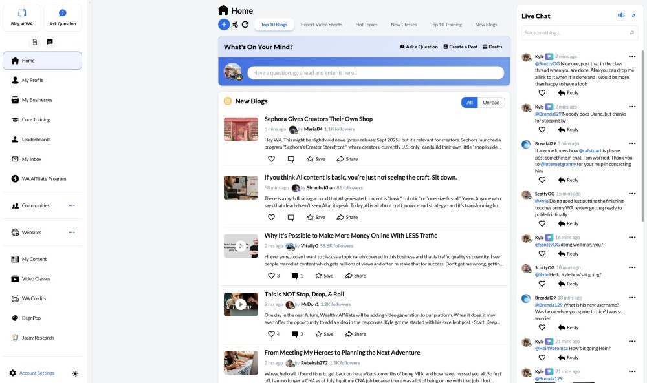
Task: Switch to the Hot Topics tab
Action: click(366, 25)
